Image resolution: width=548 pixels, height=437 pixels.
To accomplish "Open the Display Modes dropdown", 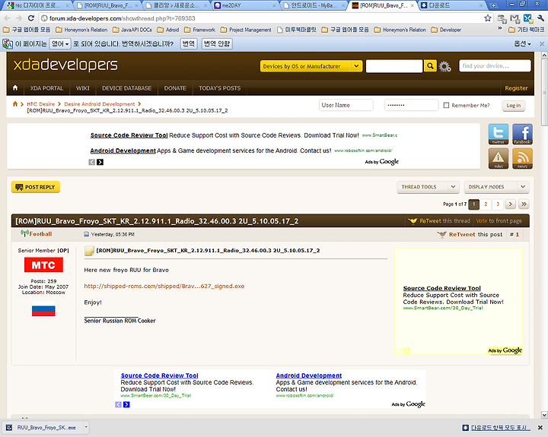I will pyautogui.click(x=496, y=187).
